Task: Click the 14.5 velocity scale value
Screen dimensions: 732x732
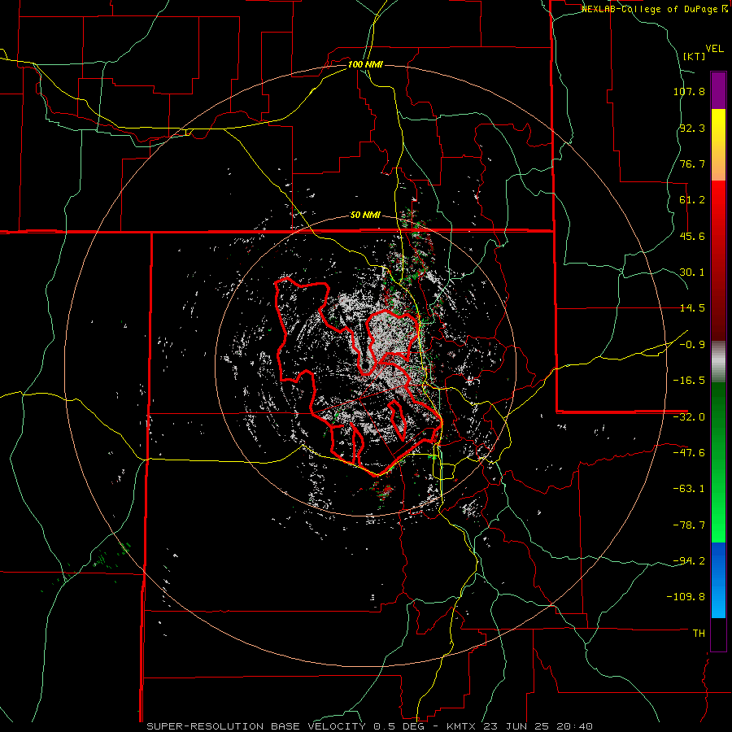Action: coord(692,308)
